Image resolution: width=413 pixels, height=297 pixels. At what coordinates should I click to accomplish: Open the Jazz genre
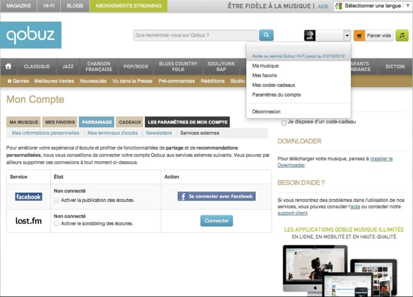[68, 67]
